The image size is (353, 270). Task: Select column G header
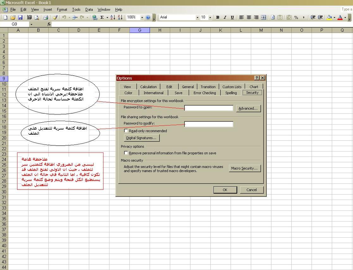(139, 30)
